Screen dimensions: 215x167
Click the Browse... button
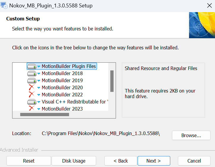191,135
